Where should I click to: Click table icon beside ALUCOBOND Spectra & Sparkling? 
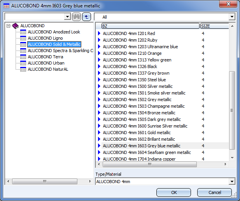[x=23, y=51]
